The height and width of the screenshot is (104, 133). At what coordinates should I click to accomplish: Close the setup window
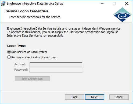(127, 3)
